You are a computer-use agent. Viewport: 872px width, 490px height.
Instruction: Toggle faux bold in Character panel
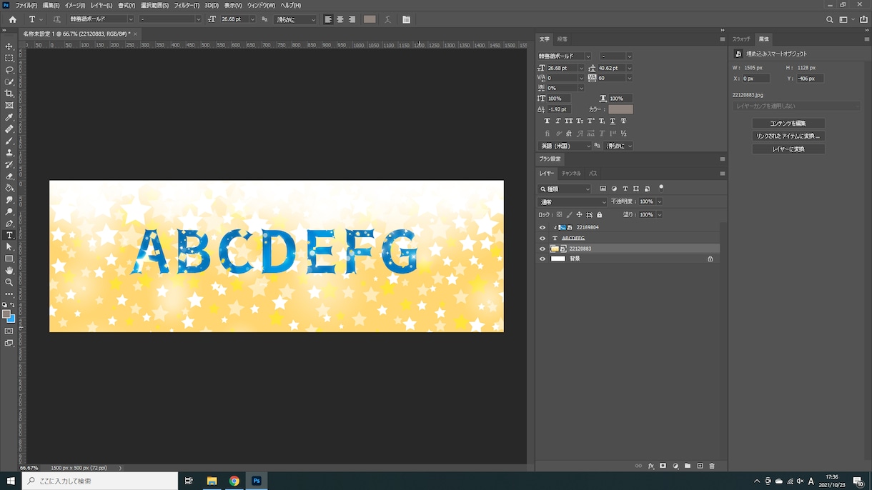(x=547, y=121)
